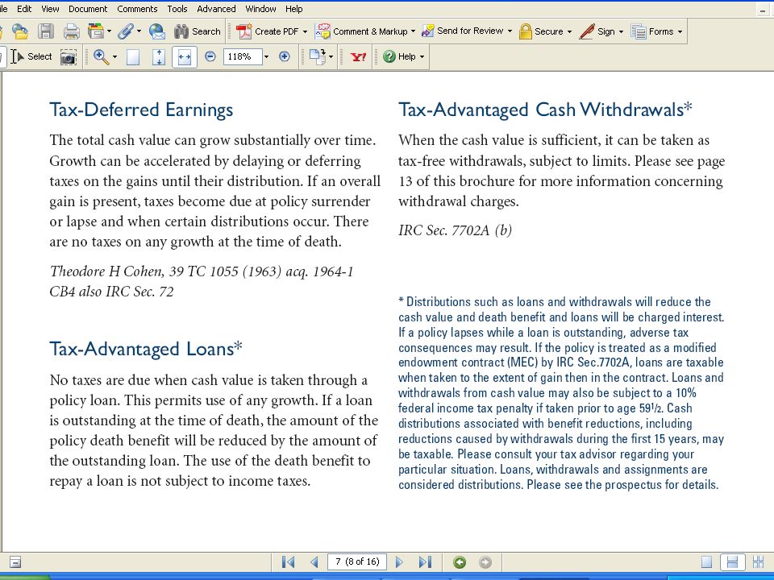Open the View menu

point(50,9)
